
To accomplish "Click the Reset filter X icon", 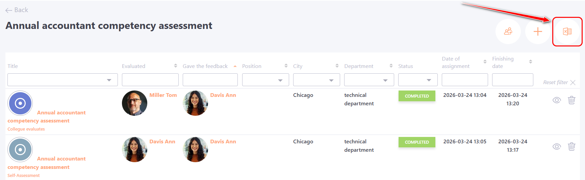I will [573, 82].
